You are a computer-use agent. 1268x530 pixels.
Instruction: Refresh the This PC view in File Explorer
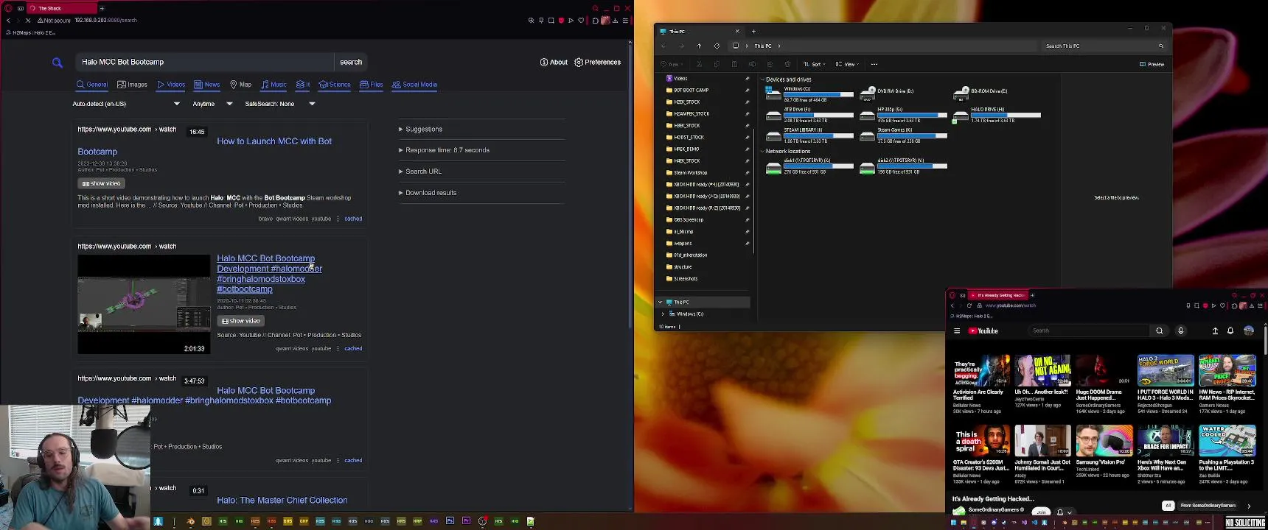pyautogui.click(x=717, y=46)
